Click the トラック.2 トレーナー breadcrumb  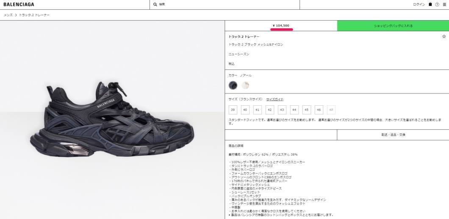pyautogui.click(x=34, y=15)
